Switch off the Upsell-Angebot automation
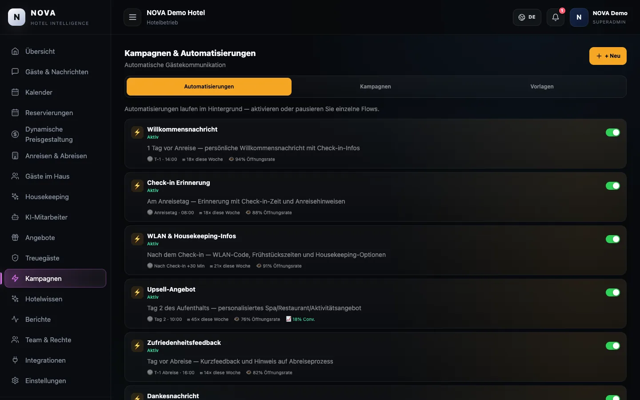Screen dimensions: 640x400 click(613, 292)
